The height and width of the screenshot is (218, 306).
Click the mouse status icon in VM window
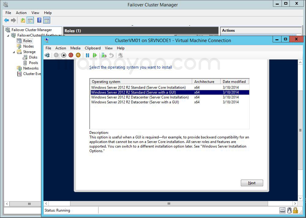click(x=289, y=210)
